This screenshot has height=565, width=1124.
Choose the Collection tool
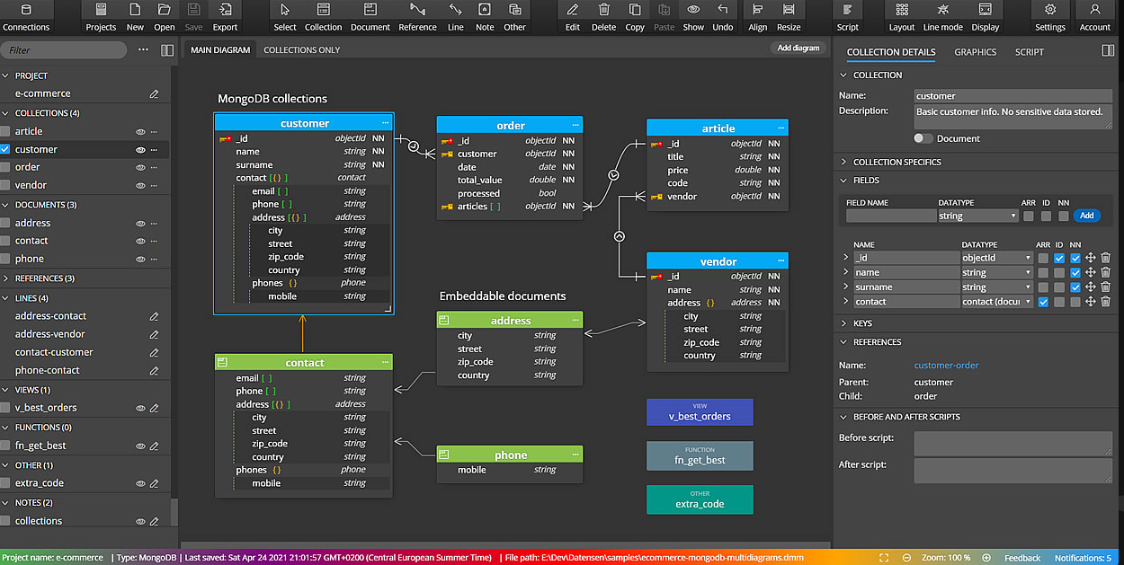click(x=324, y=17)
